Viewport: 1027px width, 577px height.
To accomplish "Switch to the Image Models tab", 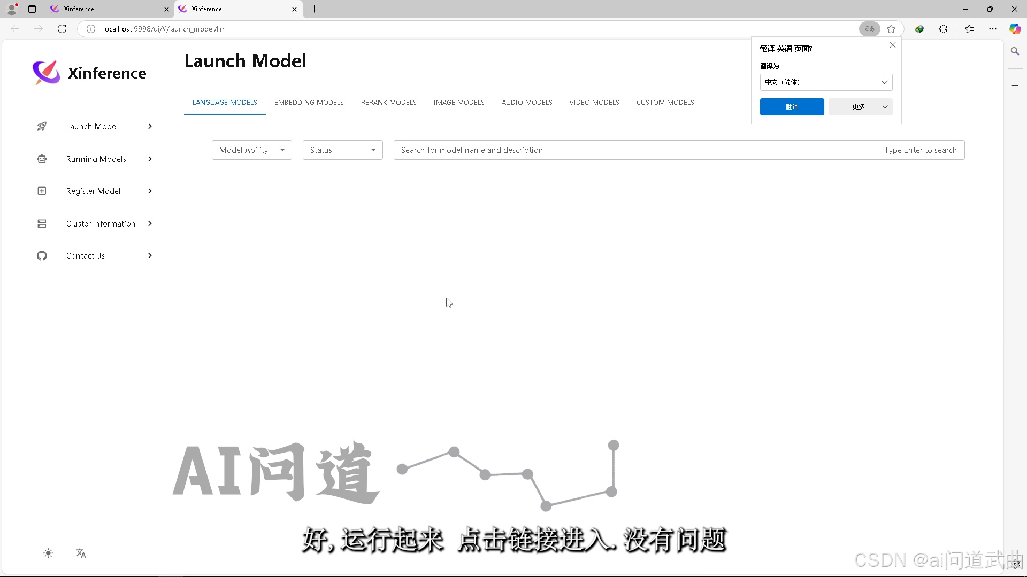I will pos(458,103).
